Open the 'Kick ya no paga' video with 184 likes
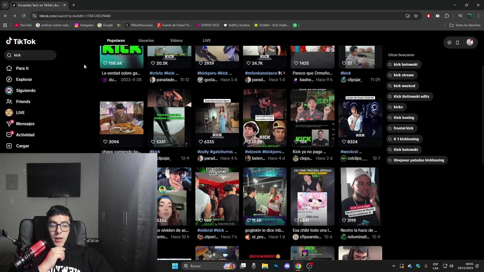This screenshot has width=484, height=272. (312, 118)
